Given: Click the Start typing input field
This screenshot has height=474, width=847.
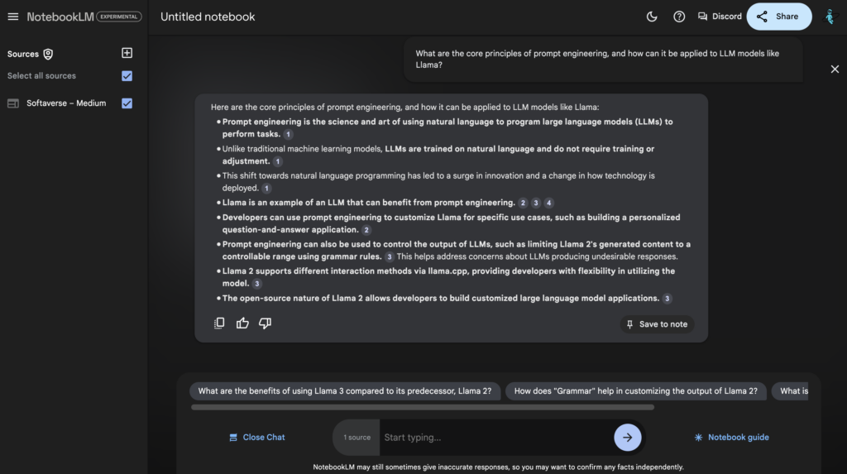Looking at the screenshot, I should pyautogui.click(x=495, y=438).
